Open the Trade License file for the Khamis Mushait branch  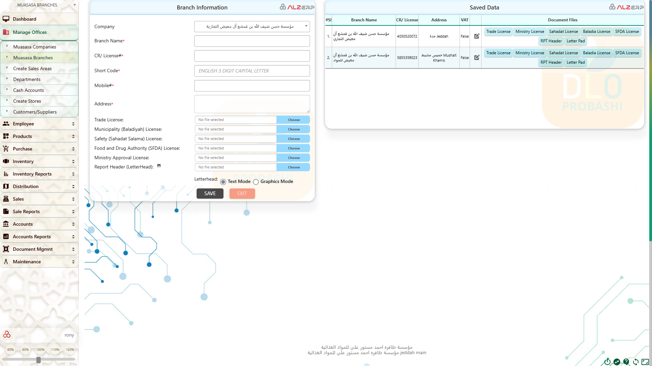[x=498, y=53]
